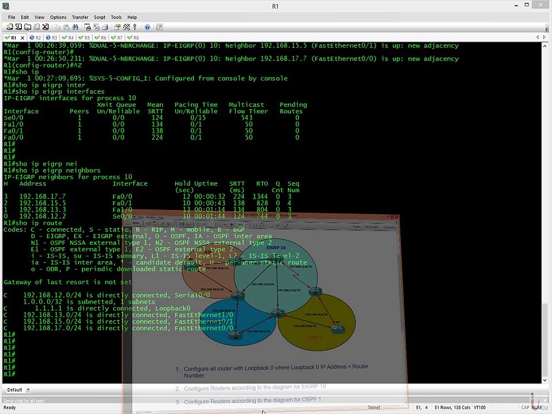Image resolution: width=552 pixels, height=414 pixels.
Task: Open the Tools menu
Action: (116, 17)
